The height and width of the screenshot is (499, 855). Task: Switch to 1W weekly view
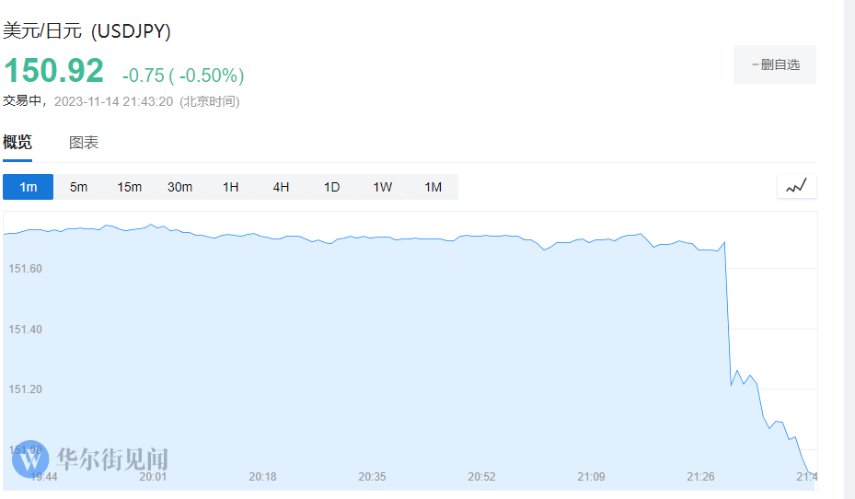[382, 187]
